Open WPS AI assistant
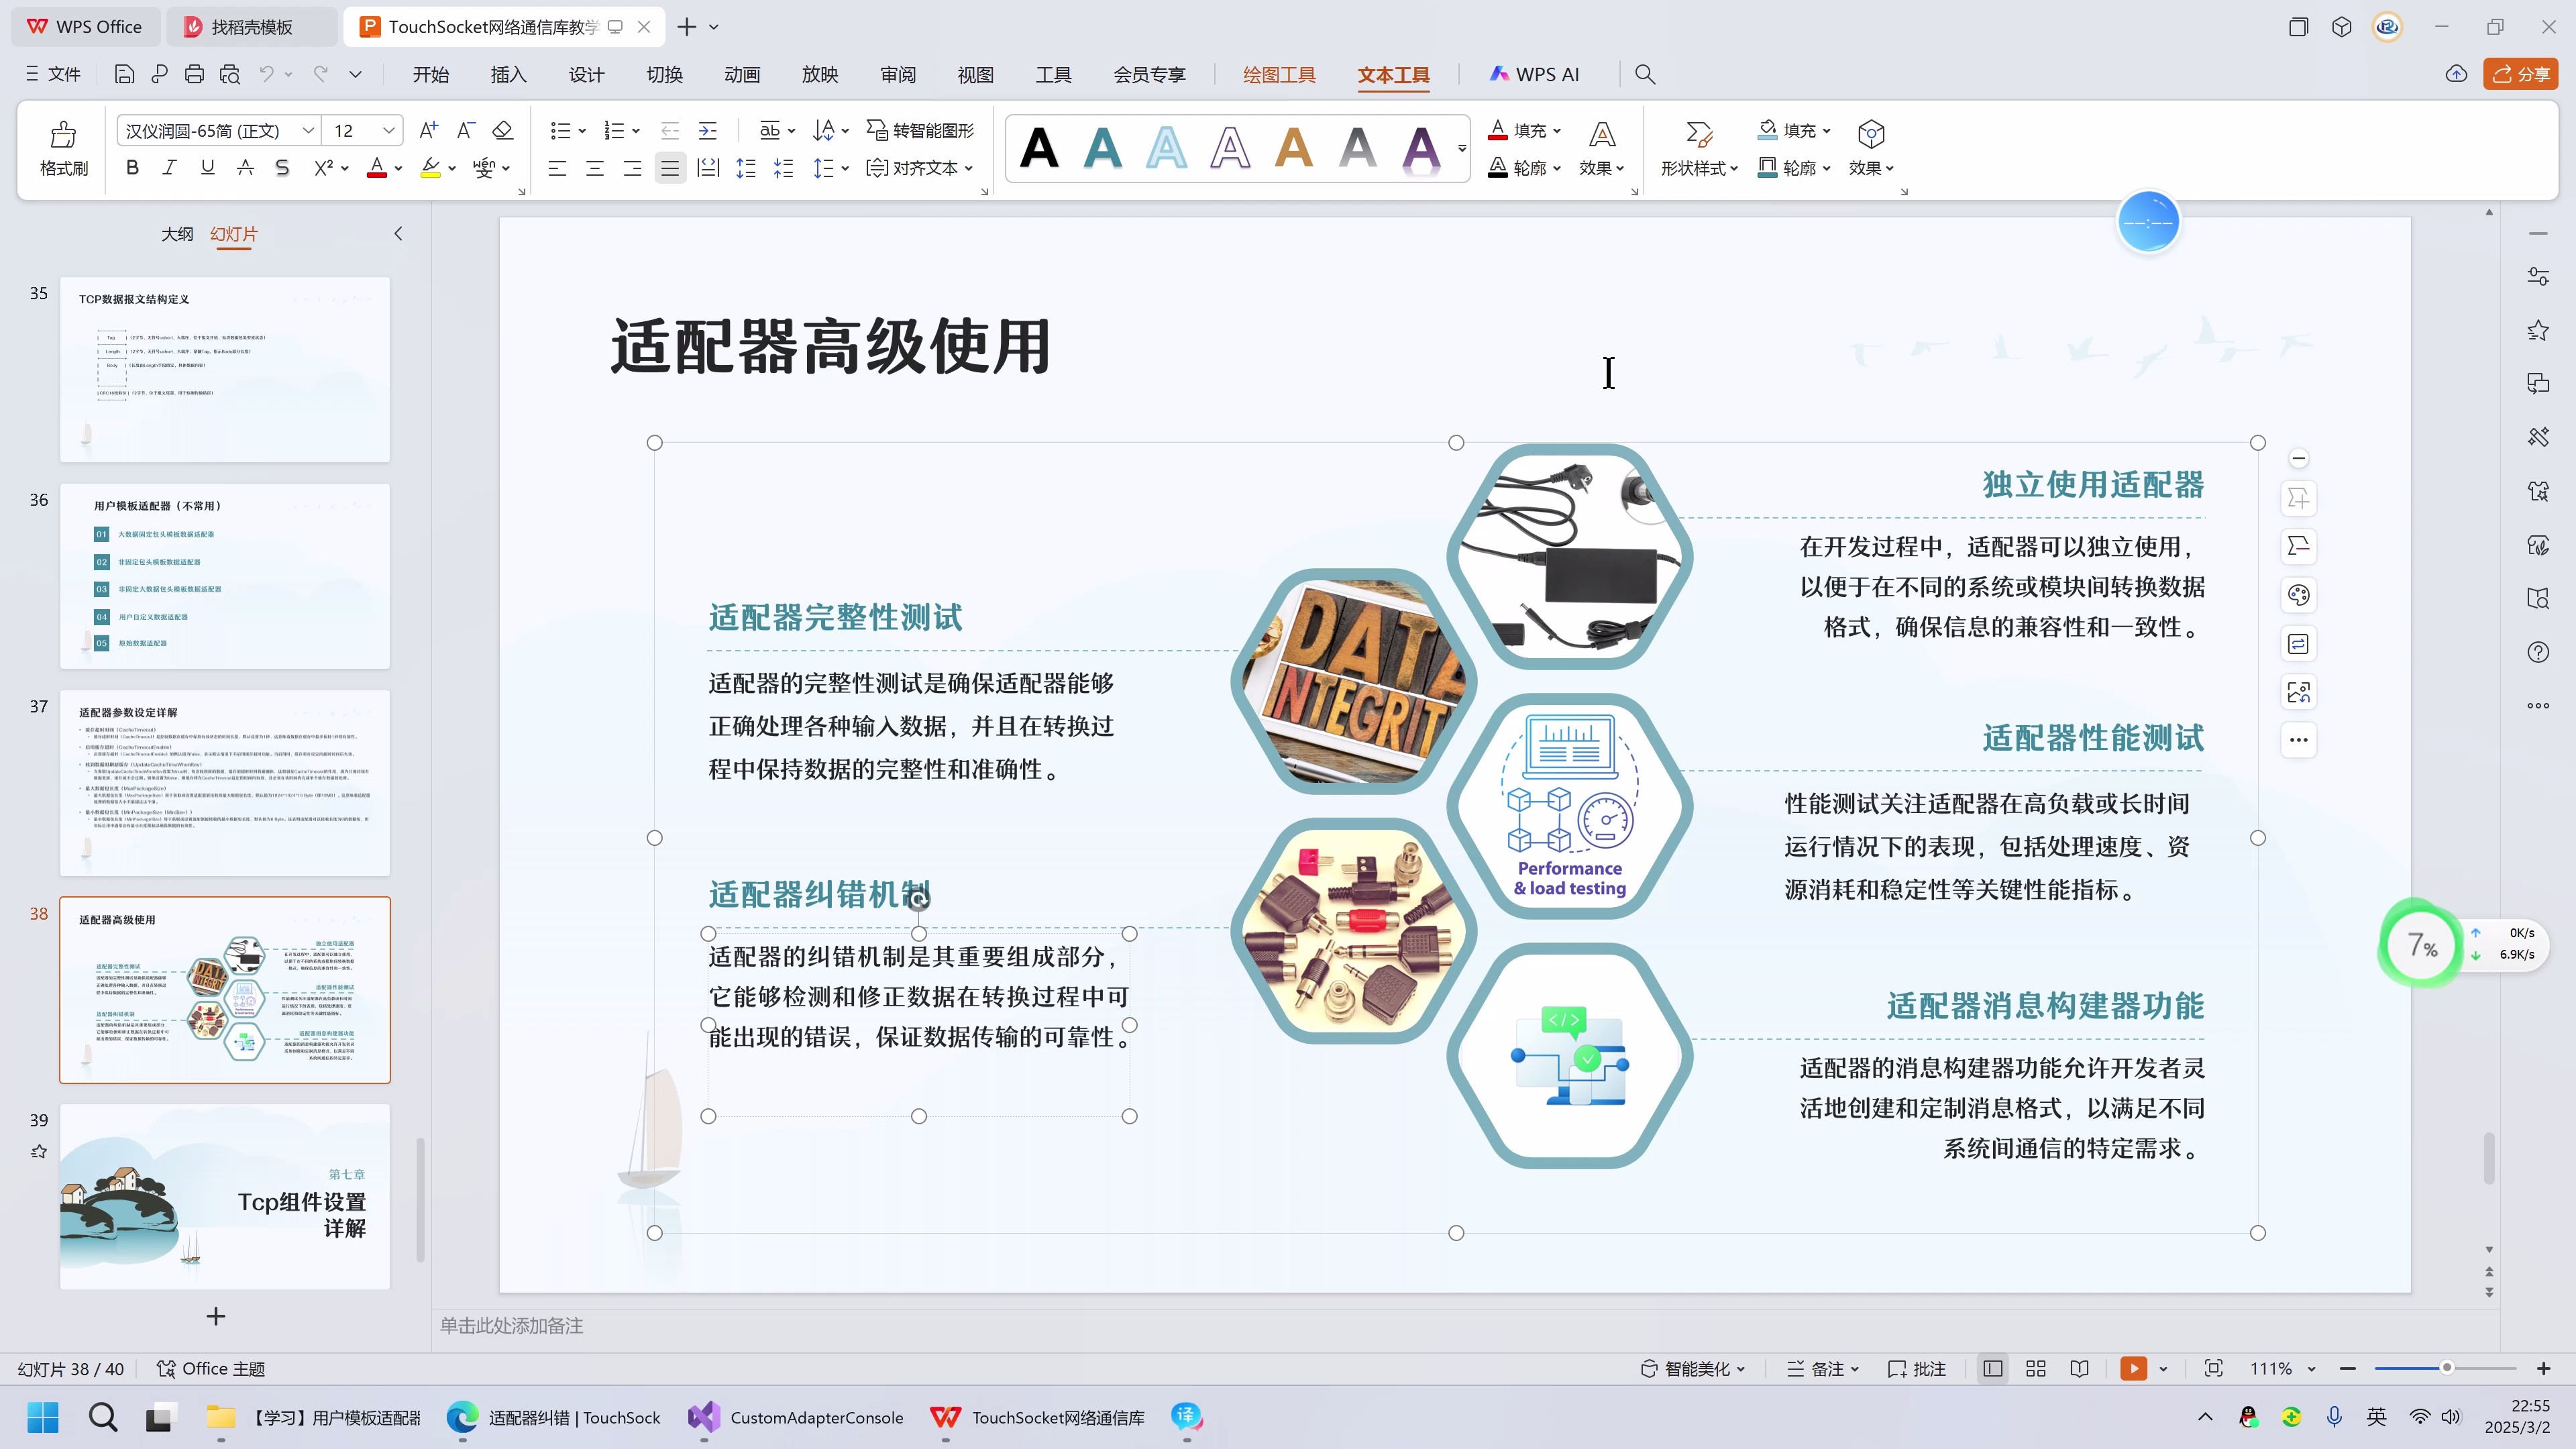The image size is (2576, 1449). coord(1535,74)
